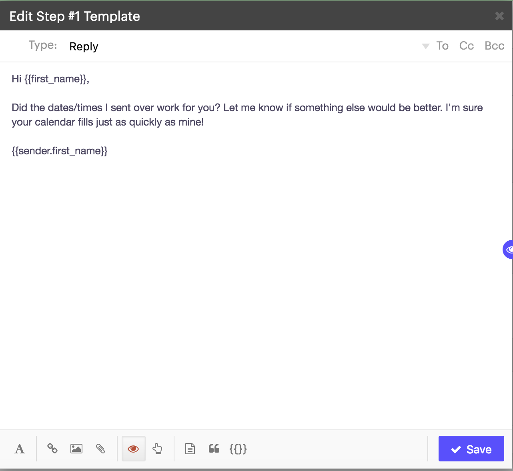
Task: Add a To recipient field
Action: coord(442,46)
